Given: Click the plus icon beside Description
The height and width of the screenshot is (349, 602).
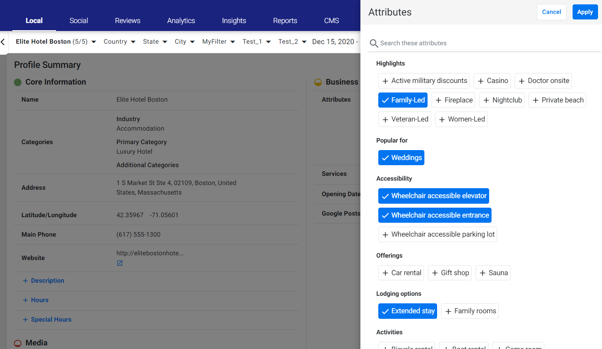Looking at the screenshot, I should click(25, 281).
